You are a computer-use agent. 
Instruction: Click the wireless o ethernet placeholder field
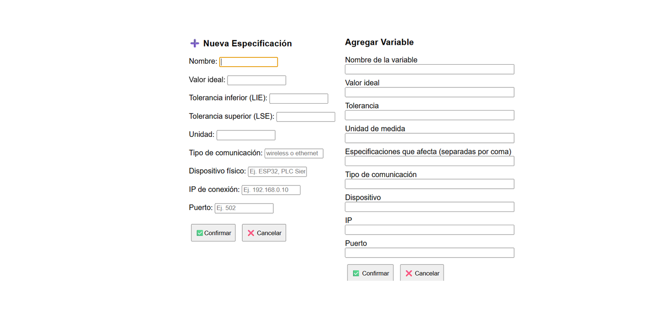[x=294, y=153]
